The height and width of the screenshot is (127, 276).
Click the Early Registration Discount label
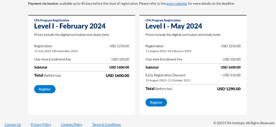click(x=165, y=75)
